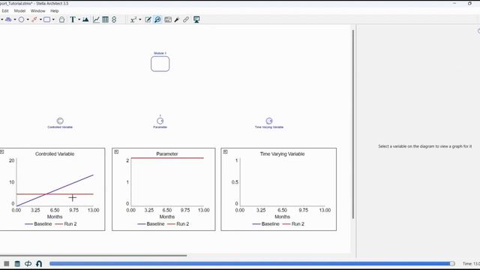Click Baseline legend in Controlled Variable graph

click(x=38, y=224)
